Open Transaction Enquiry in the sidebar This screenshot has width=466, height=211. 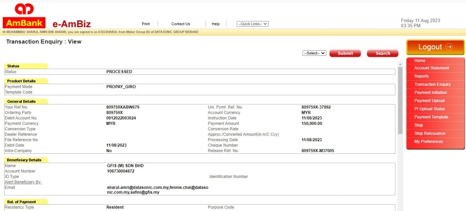pos(432,84)
